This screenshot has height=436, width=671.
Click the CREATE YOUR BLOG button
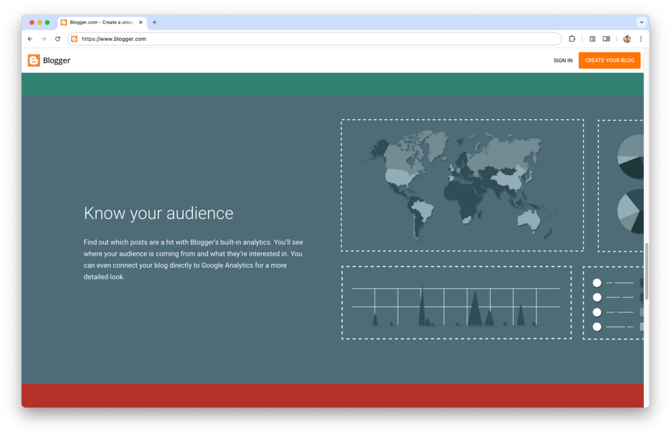coord(609,60)
